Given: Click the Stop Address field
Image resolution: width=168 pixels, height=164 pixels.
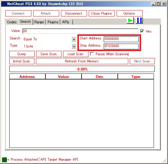Looking at the screenshot, I should tap(121, 46).
